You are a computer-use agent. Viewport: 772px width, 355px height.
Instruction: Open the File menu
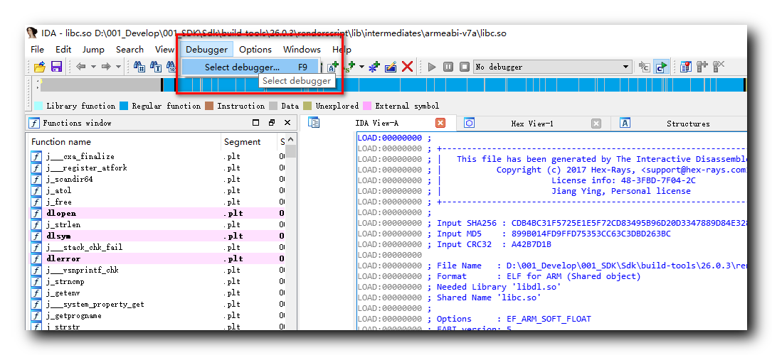click(37, 50)
